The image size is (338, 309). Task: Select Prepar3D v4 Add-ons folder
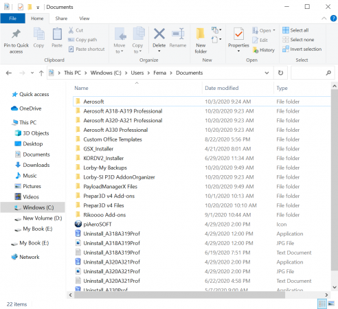tap(202, 196)
